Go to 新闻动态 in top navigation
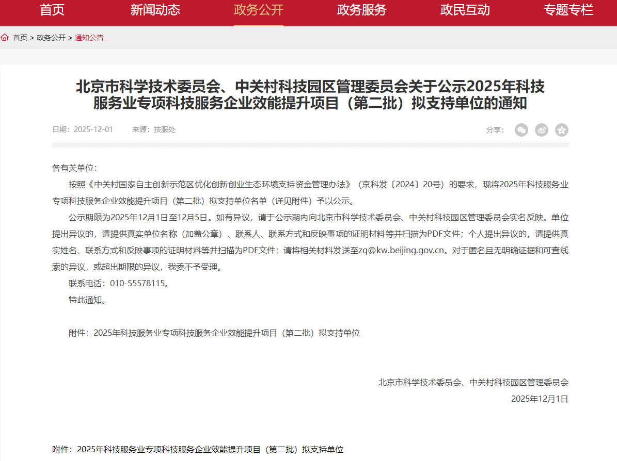The height and width of the screenshot is (461, 617). click(x=155, y=10)
